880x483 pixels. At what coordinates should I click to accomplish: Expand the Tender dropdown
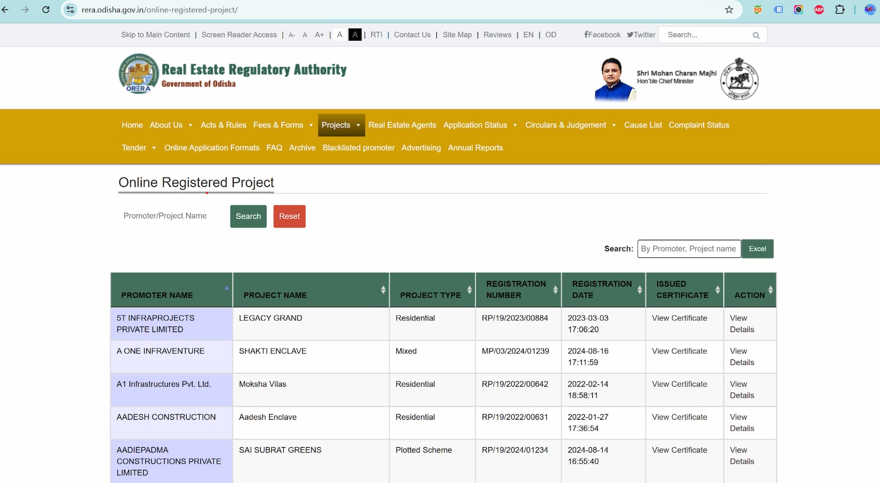[138, 147]
